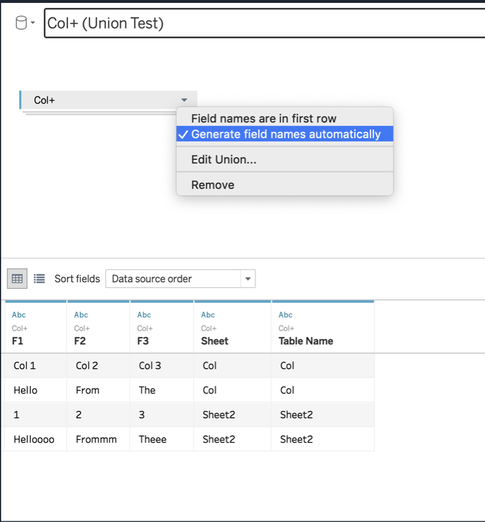This screenshot has width=485, height=522.
Task: Switch to the grid preview view icon
Action: click(x=17, y=278)
